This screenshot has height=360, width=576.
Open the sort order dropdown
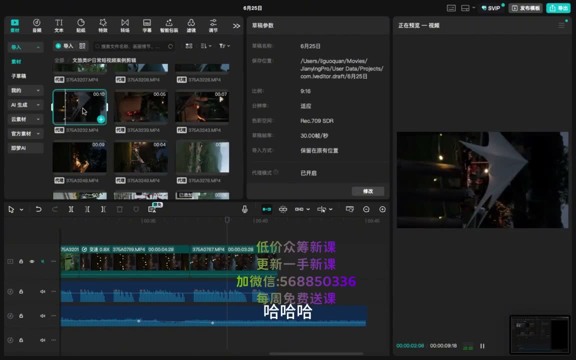coord(205,46)
